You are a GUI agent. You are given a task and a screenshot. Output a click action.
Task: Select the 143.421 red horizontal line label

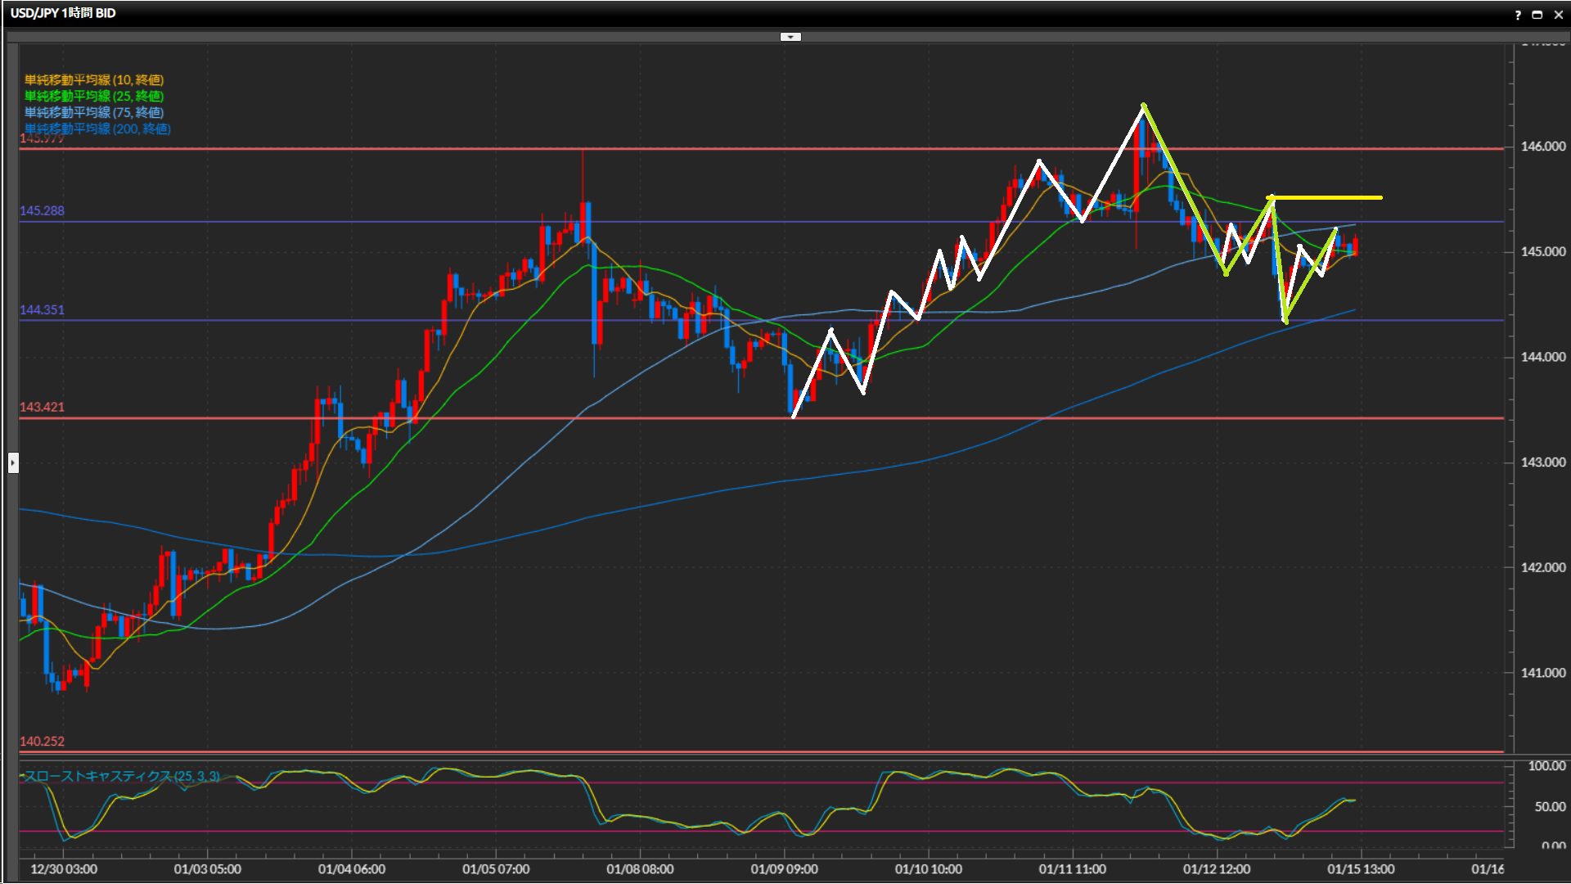point(42,408)
